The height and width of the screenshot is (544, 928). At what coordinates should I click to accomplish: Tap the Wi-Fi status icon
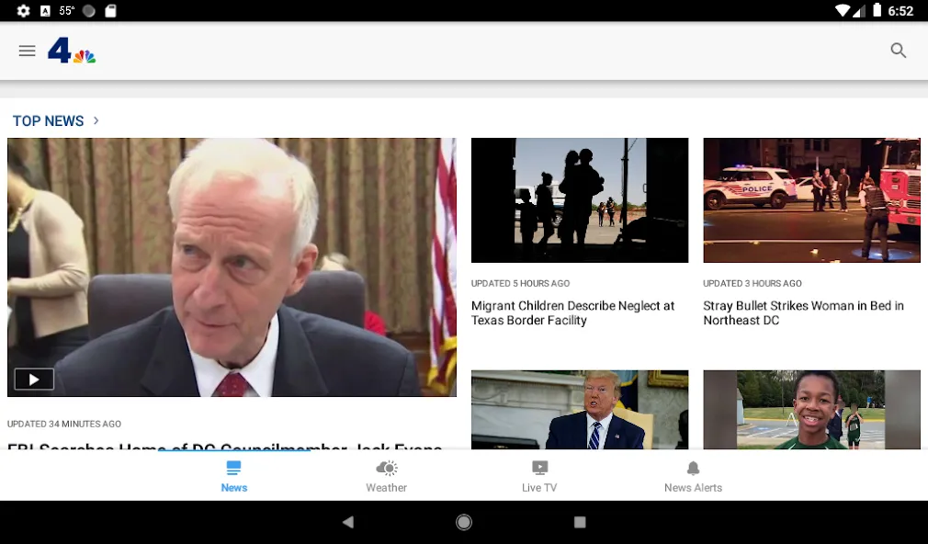click(843, 11)
